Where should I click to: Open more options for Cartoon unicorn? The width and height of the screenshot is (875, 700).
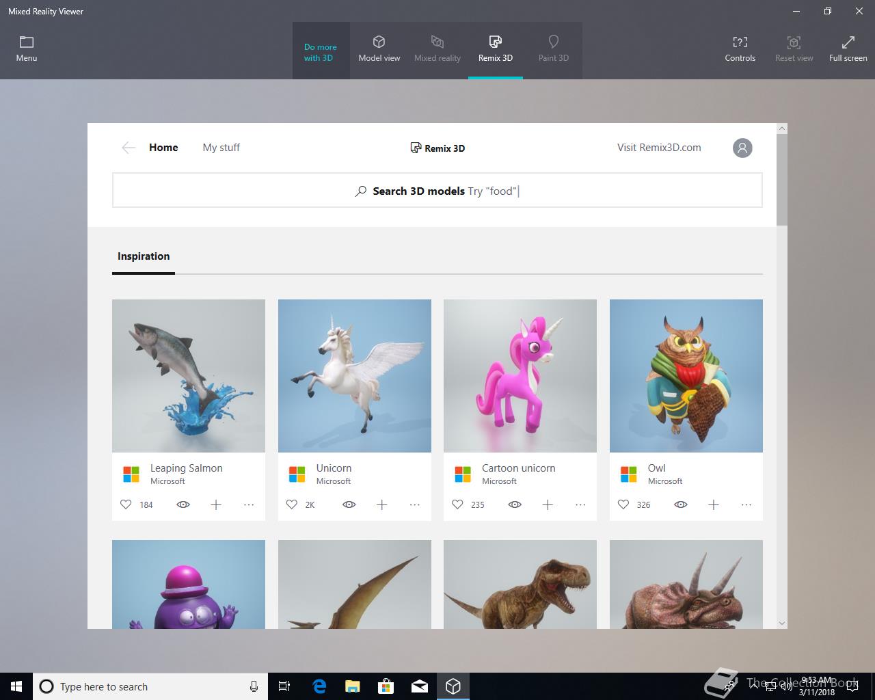click(x=580, y=504)
